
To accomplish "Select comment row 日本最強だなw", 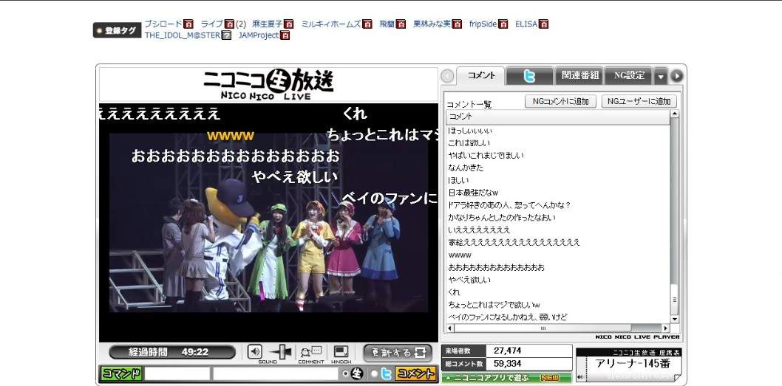I will [x=558, y=193].
